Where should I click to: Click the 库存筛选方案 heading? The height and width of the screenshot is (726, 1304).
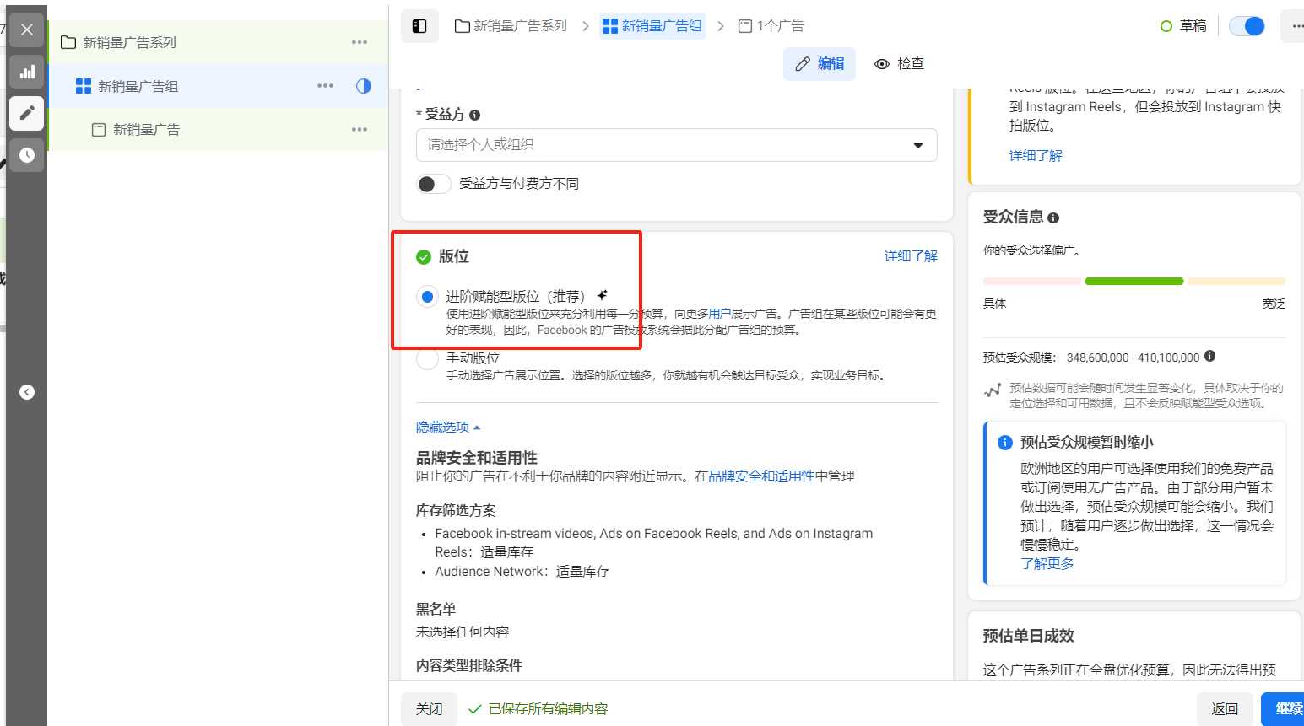(456, 510)
